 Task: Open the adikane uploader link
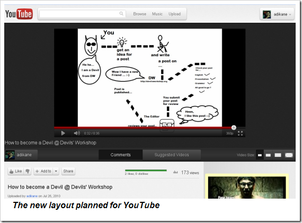tap(32, 196)
